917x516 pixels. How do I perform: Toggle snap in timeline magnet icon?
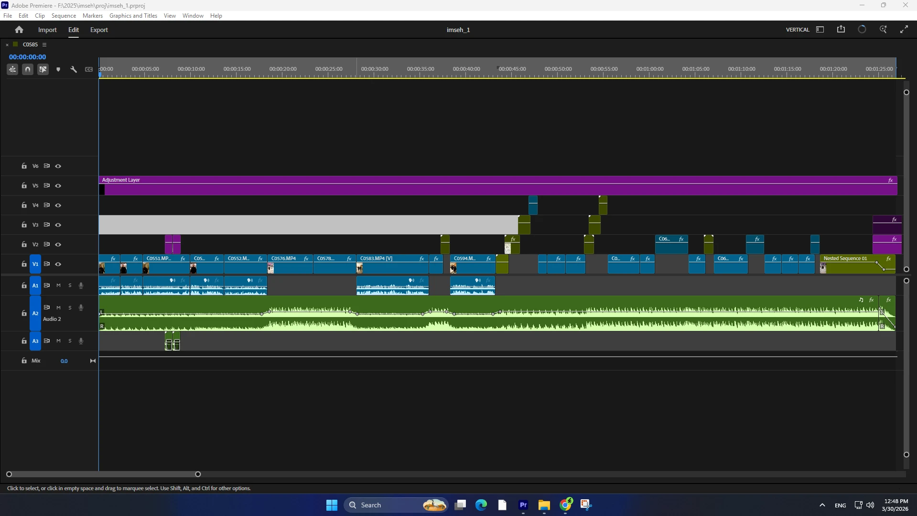[x=28, y=69]
